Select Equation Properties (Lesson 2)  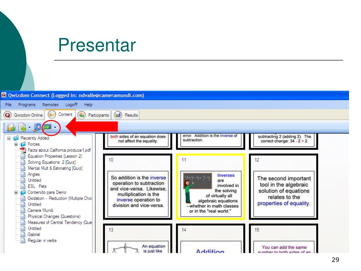click(x=55, y=156)
